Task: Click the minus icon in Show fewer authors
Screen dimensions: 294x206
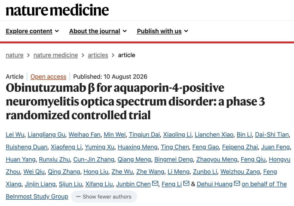Action: pos(78,197)
